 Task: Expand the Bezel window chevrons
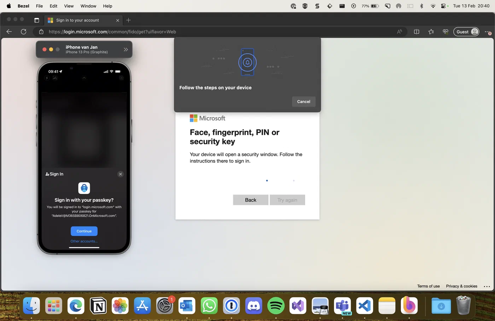pos(126,49)
